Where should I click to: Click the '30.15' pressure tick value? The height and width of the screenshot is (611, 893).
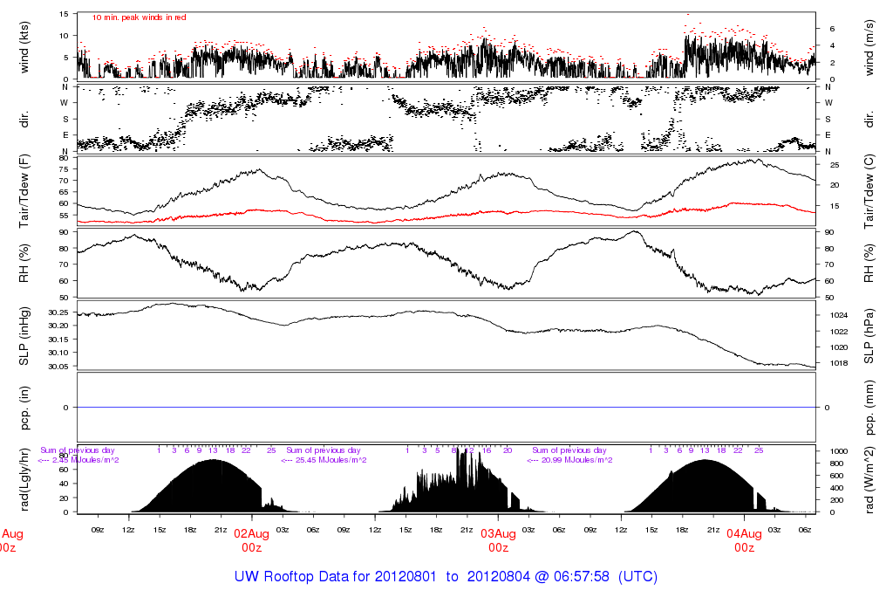pos(58,340)
